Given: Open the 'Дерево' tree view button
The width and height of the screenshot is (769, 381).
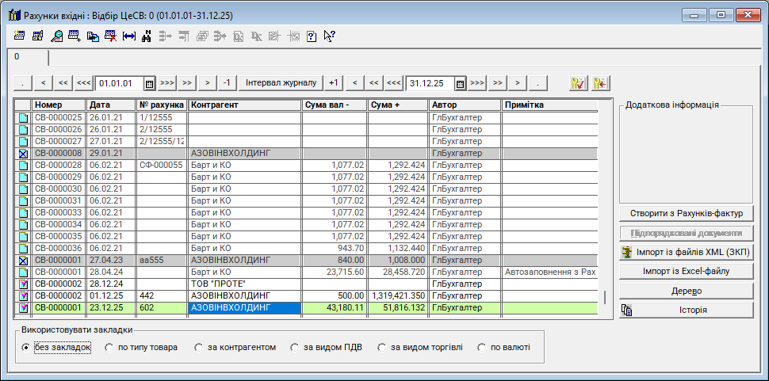Looking at the screenshot, I should point(686,291).
